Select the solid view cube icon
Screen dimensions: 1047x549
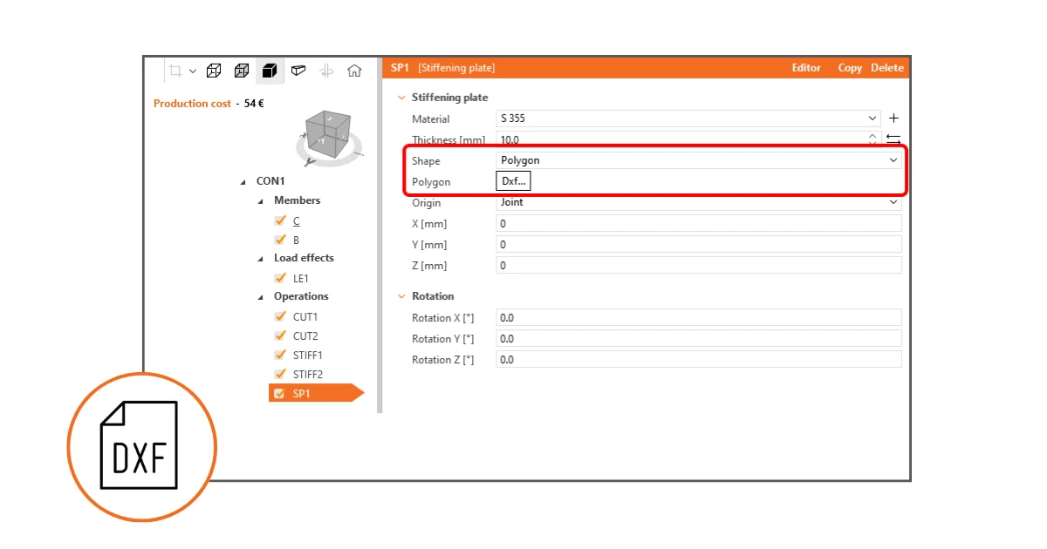tap(270, 71)
